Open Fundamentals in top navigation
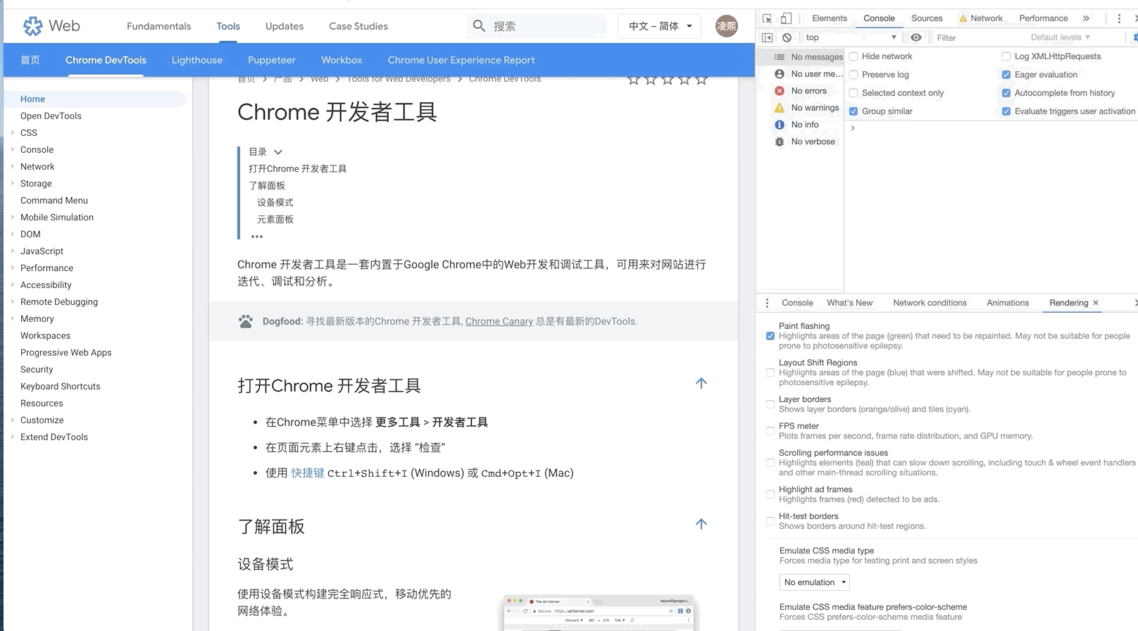This screenshot has height=631, width=1138. (x=158, y=26)
